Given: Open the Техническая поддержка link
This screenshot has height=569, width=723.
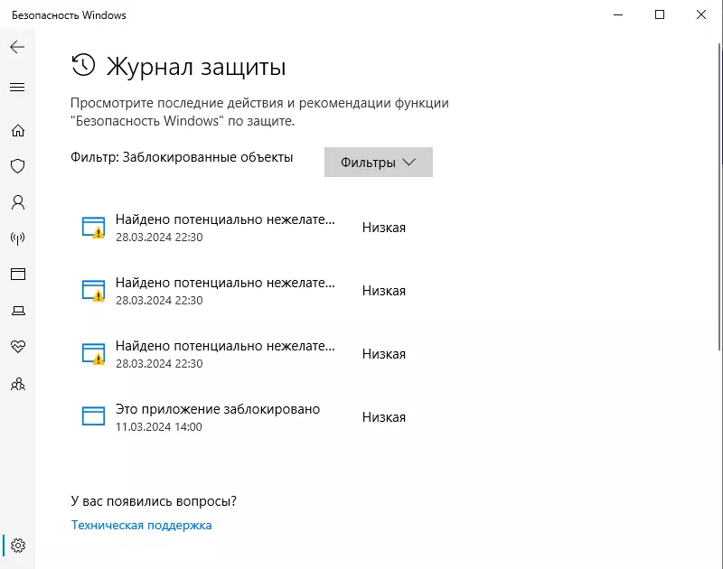Looking at the screenshot, I should click(x=142, y=526).
